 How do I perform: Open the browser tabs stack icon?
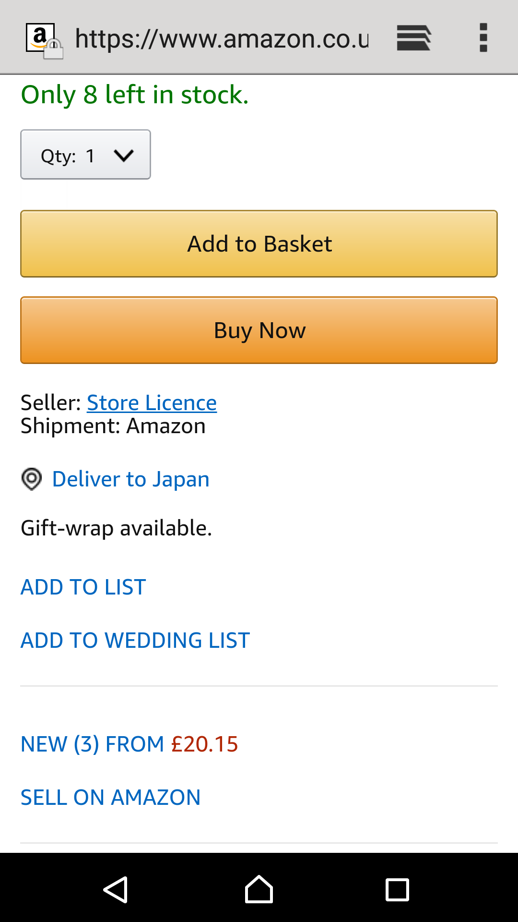414,37
